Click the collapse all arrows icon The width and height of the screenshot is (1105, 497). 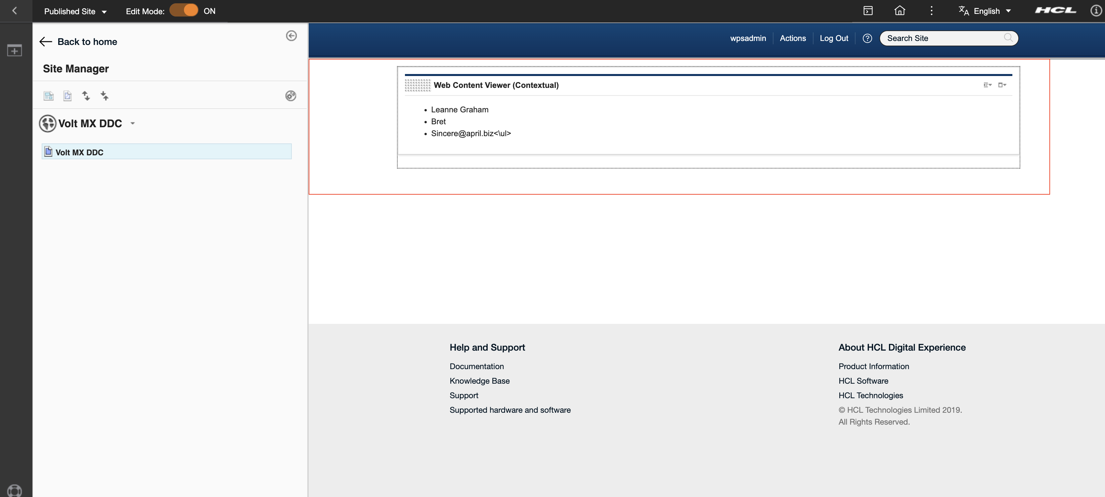pyautogui.click(x=104, y=96)
